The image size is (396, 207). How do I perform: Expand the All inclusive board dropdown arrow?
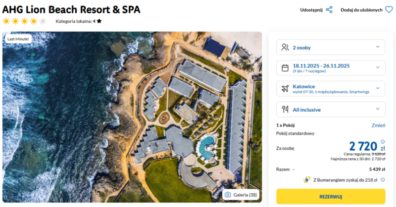(378, 109)
